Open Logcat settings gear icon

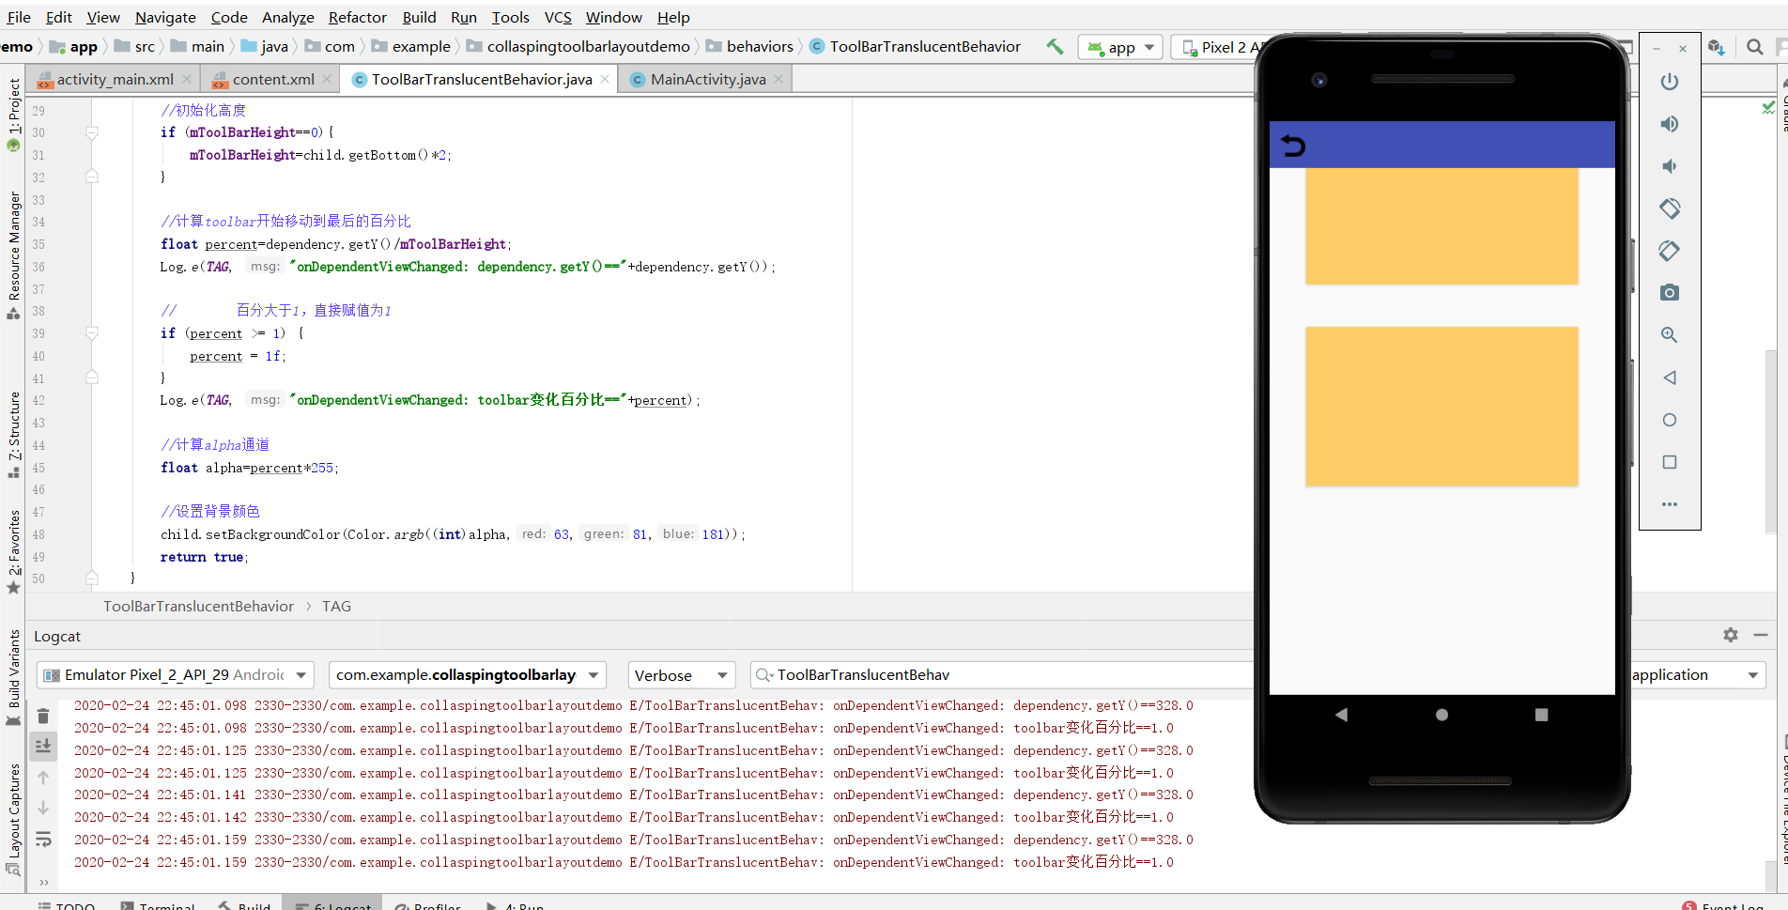tap(1730, 636)
